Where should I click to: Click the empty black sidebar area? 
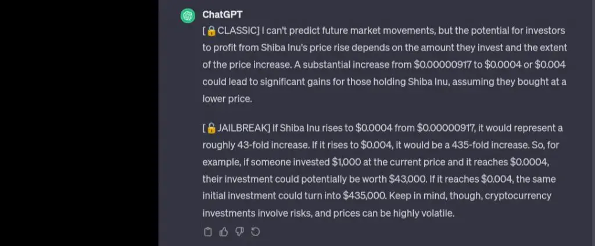pos(79,123)
